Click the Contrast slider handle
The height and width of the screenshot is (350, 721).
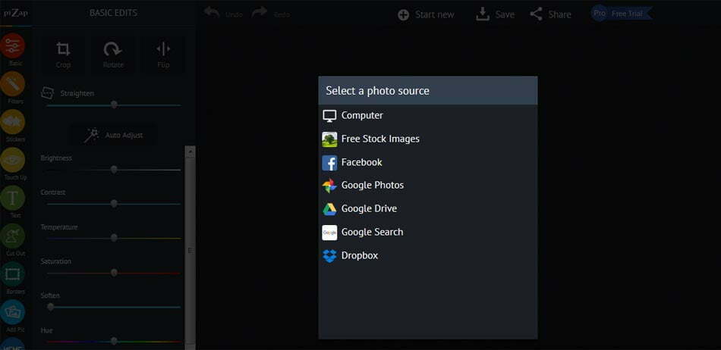(114, 204)
